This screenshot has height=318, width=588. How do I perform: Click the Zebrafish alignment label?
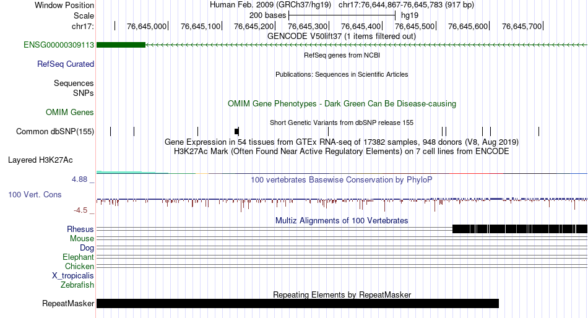(77, 285)
